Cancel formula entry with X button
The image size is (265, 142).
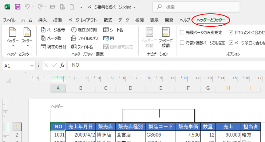[46, 65]
